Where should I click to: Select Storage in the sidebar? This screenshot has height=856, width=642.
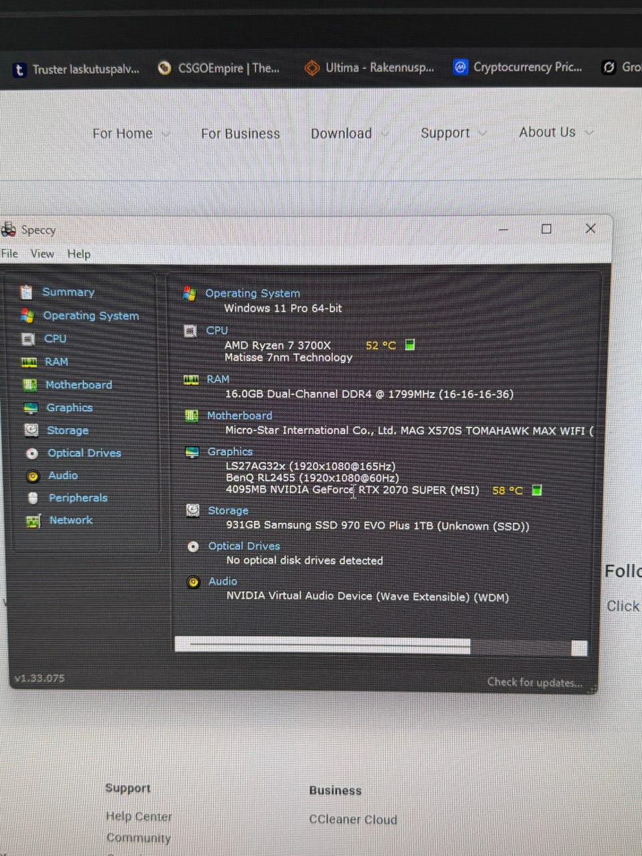click(68, 431)
